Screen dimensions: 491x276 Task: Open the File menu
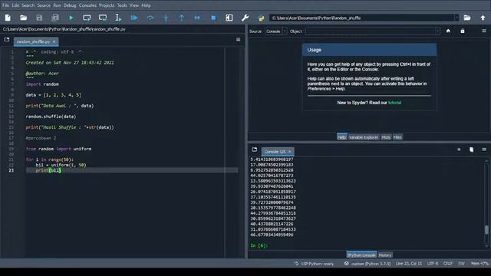(5, 5)
